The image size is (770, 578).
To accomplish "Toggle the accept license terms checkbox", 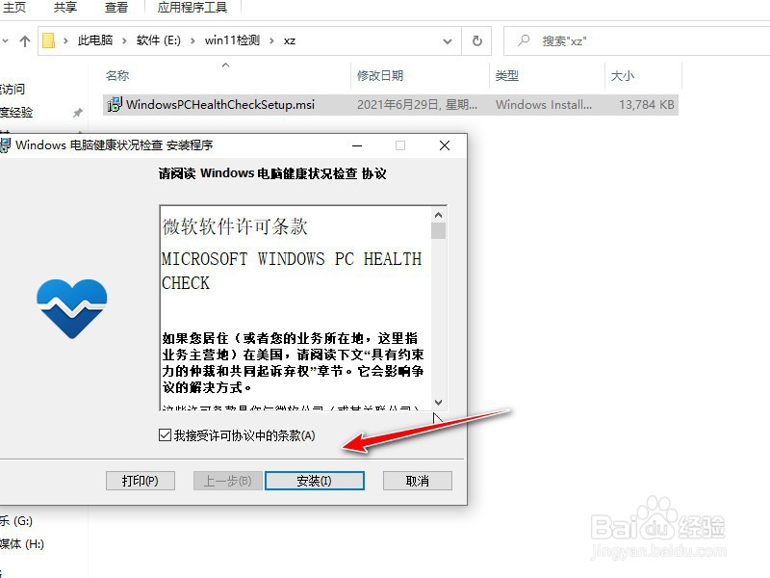I will tap(165, 435).
